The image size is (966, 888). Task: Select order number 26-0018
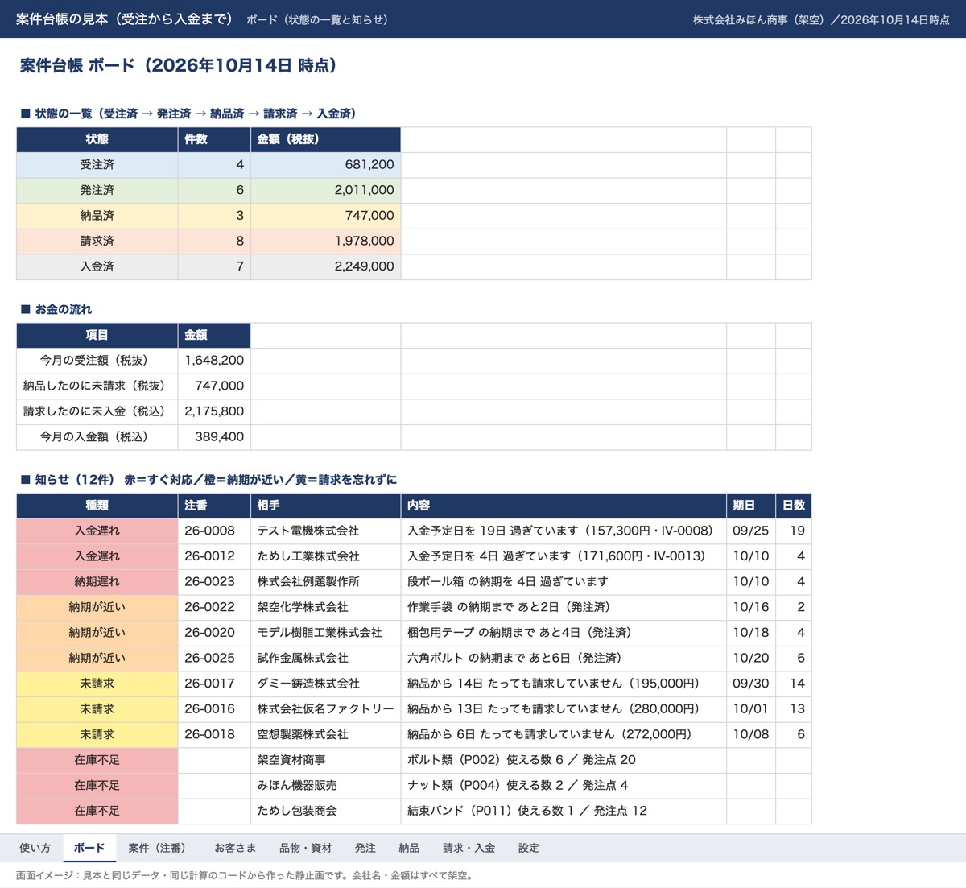coord(214,734)
